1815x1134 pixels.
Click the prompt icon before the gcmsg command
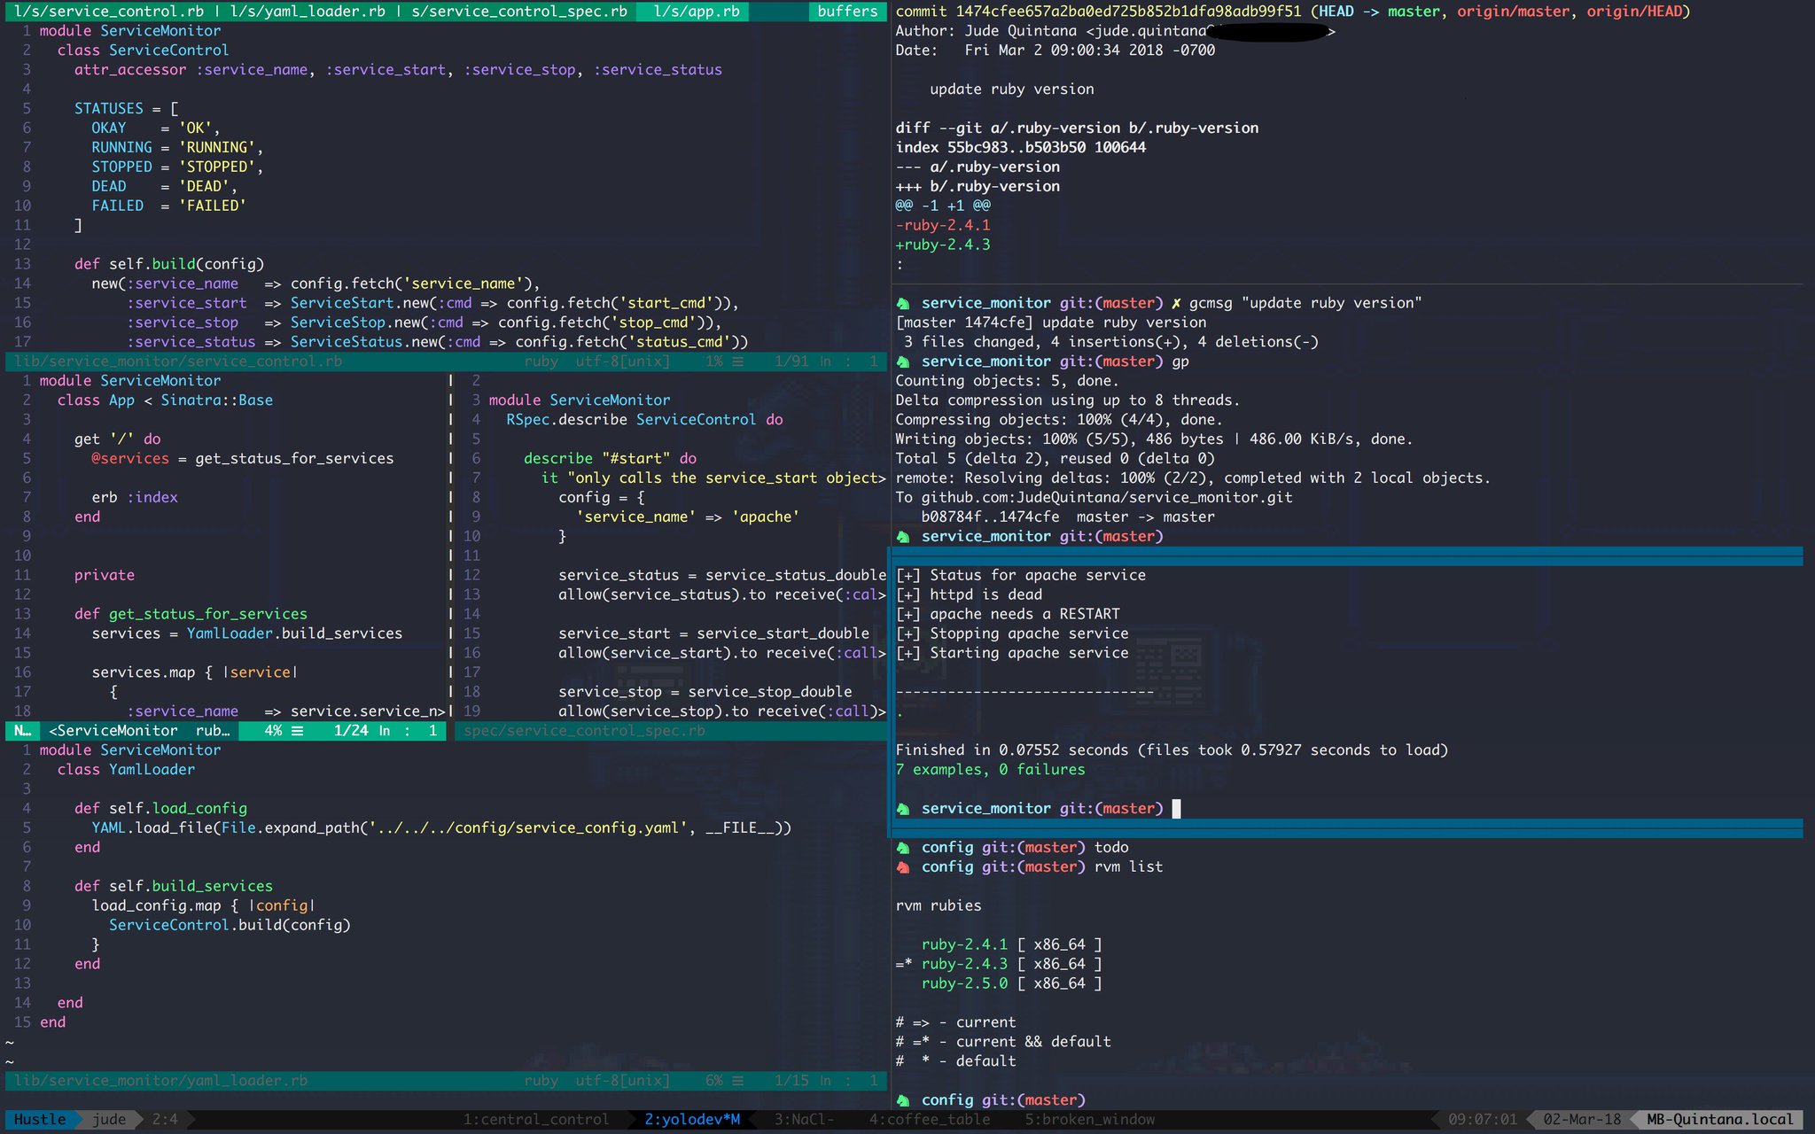click(903, 303)
